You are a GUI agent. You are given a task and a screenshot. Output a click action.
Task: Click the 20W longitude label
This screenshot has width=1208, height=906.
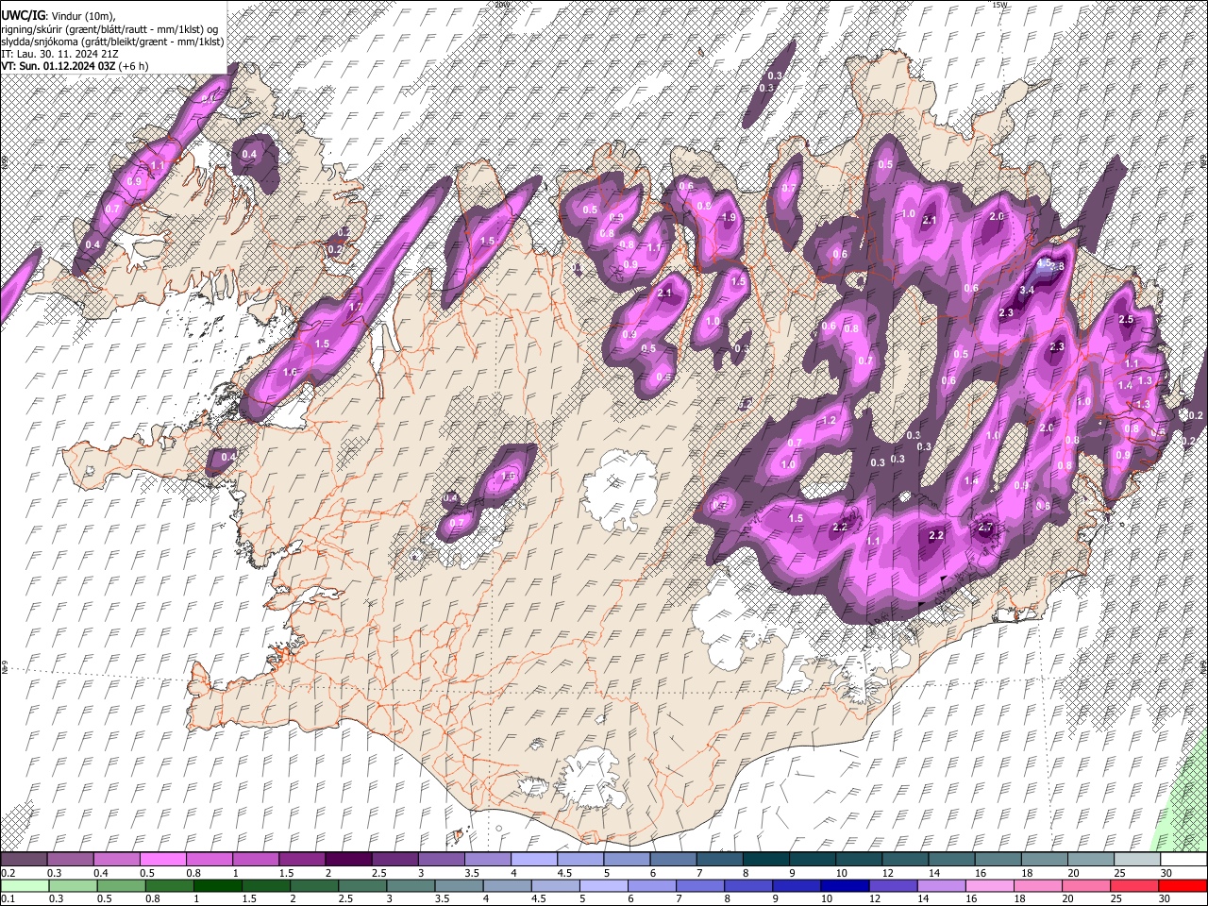click(x=501, y=5)
